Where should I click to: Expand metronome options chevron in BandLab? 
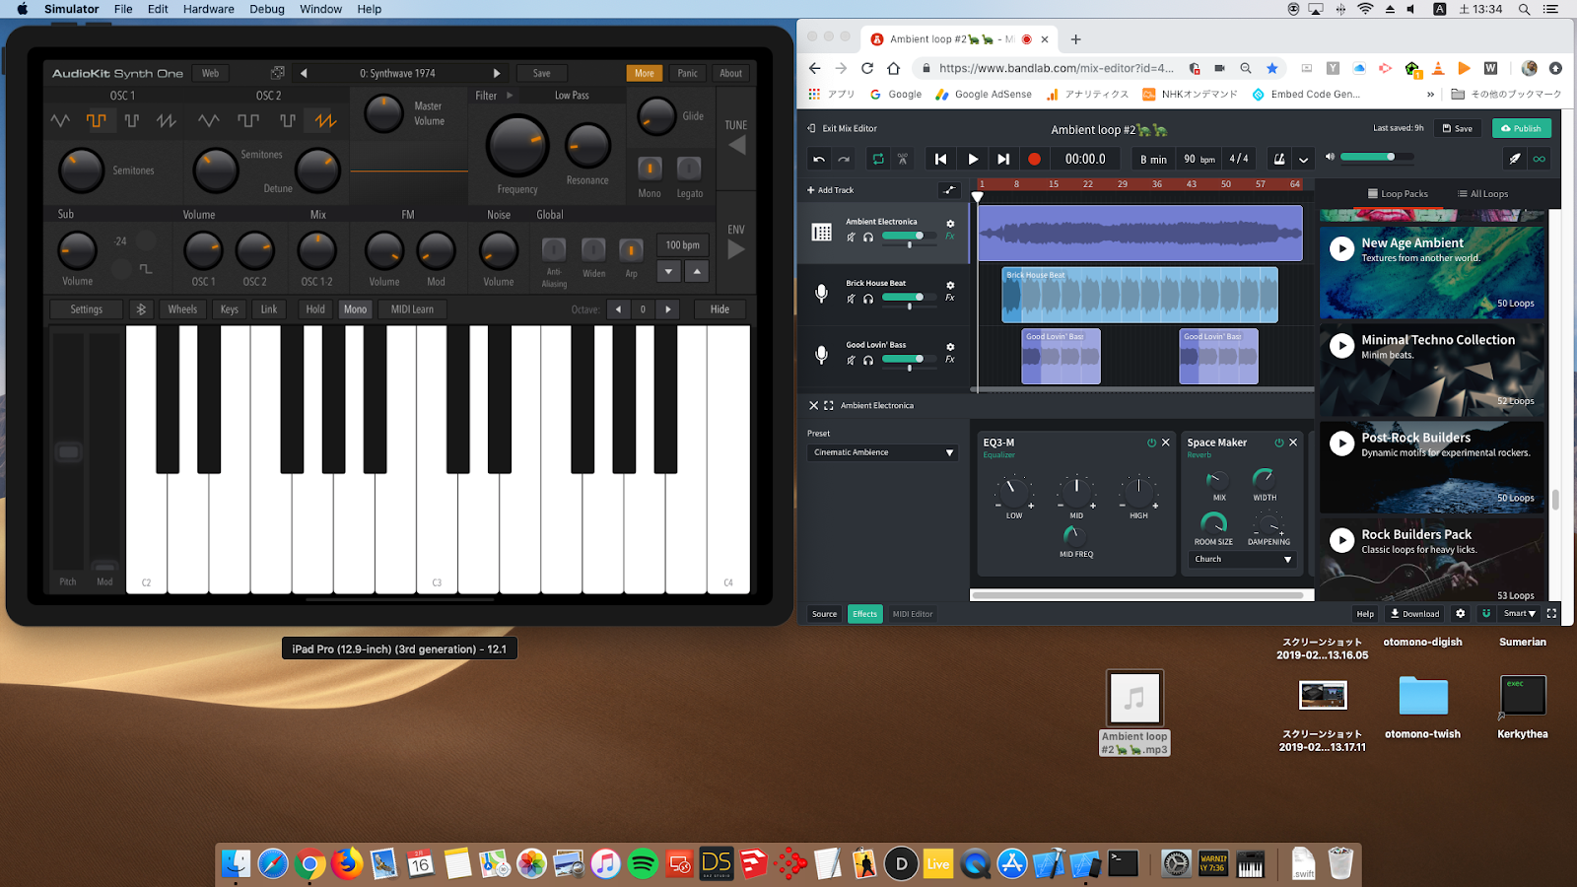[1303, 159]
